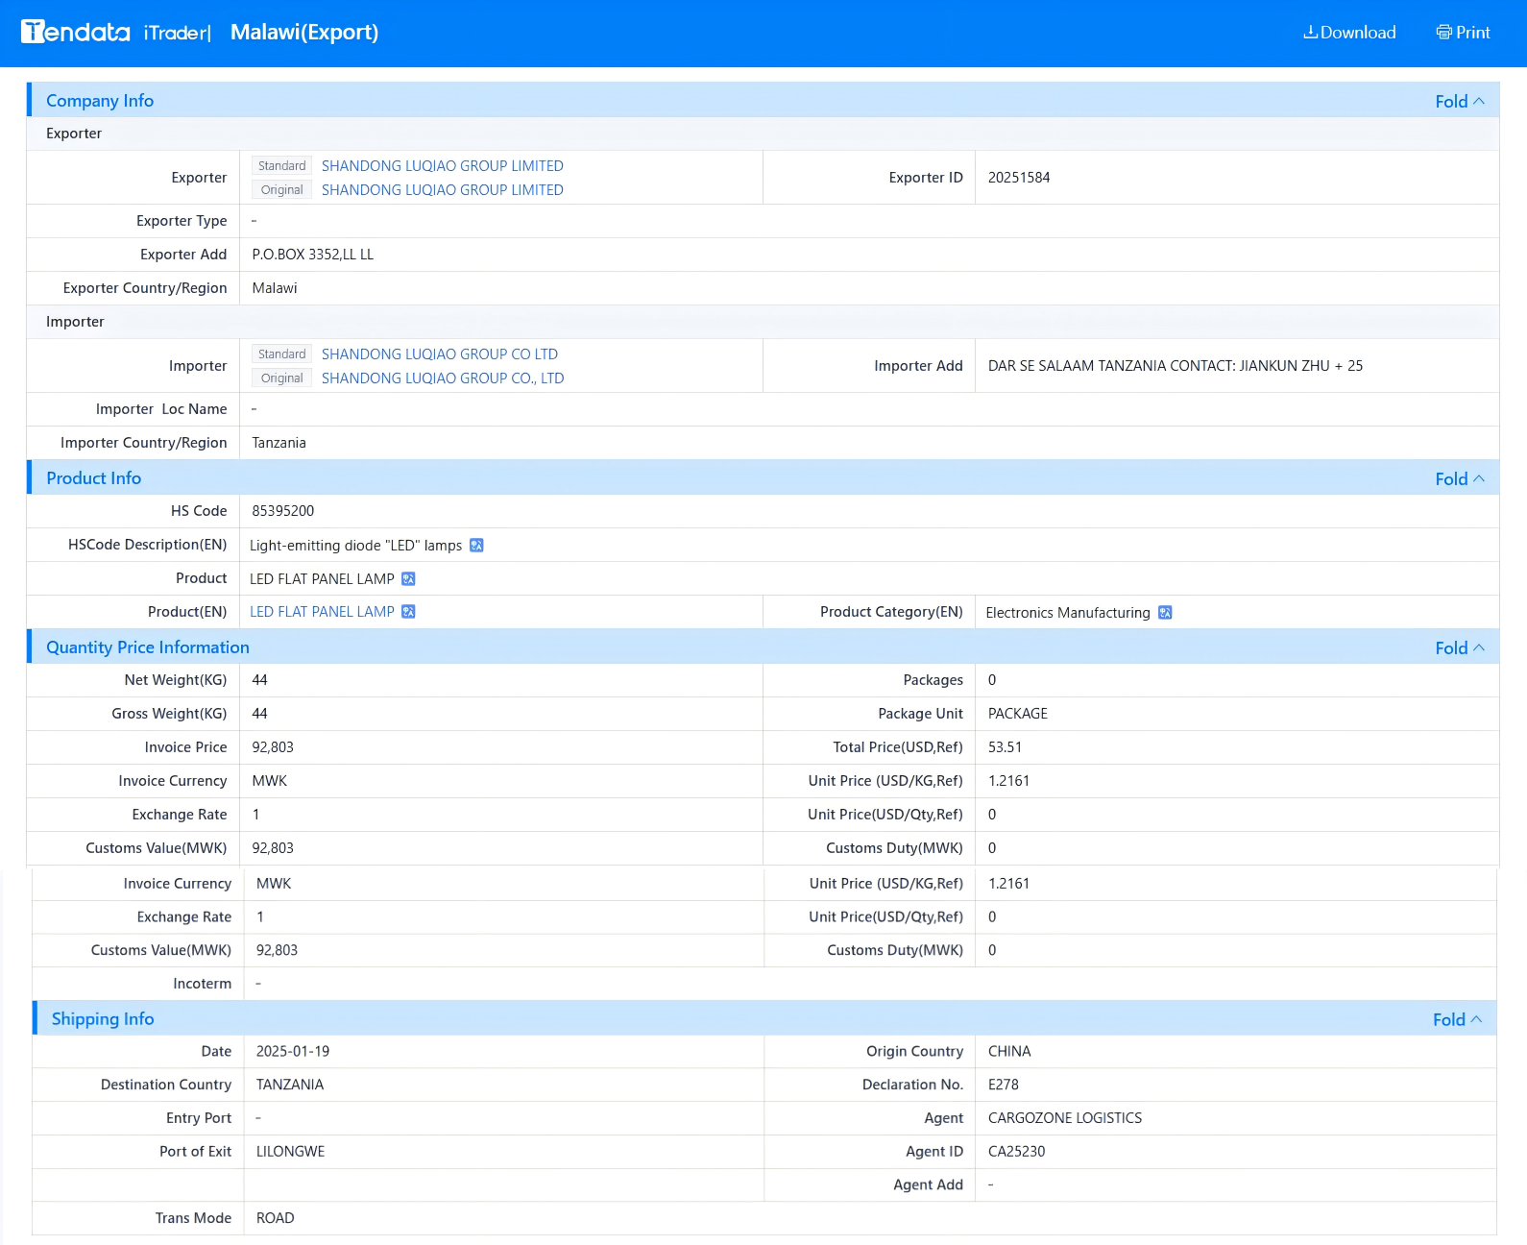Select Trans Mode value ROAD
The height and width of the screenshot is (1245, 1527).
276,1218
